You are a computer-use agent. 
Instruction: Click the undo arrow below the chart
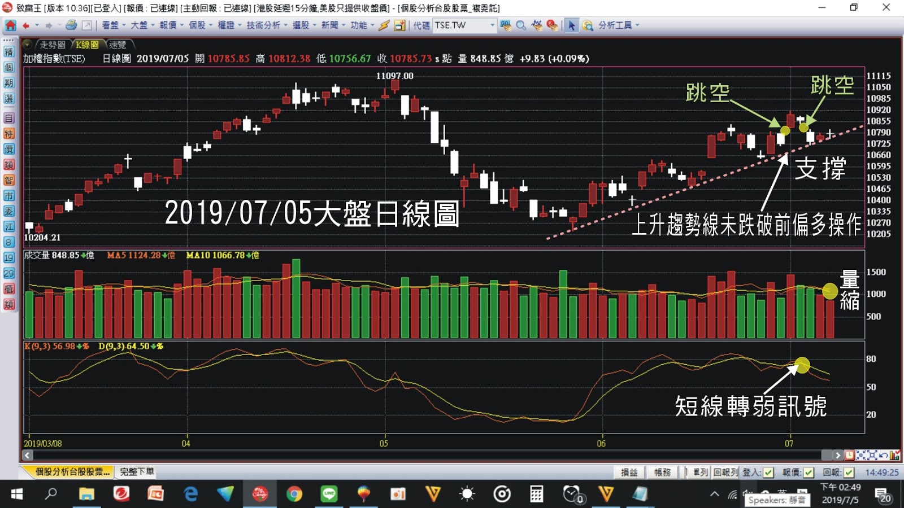pos(883,455)
